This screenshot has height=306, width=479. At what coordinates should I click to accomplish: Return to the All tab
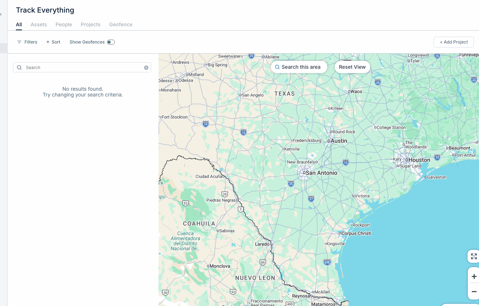(x=19, y=24)
